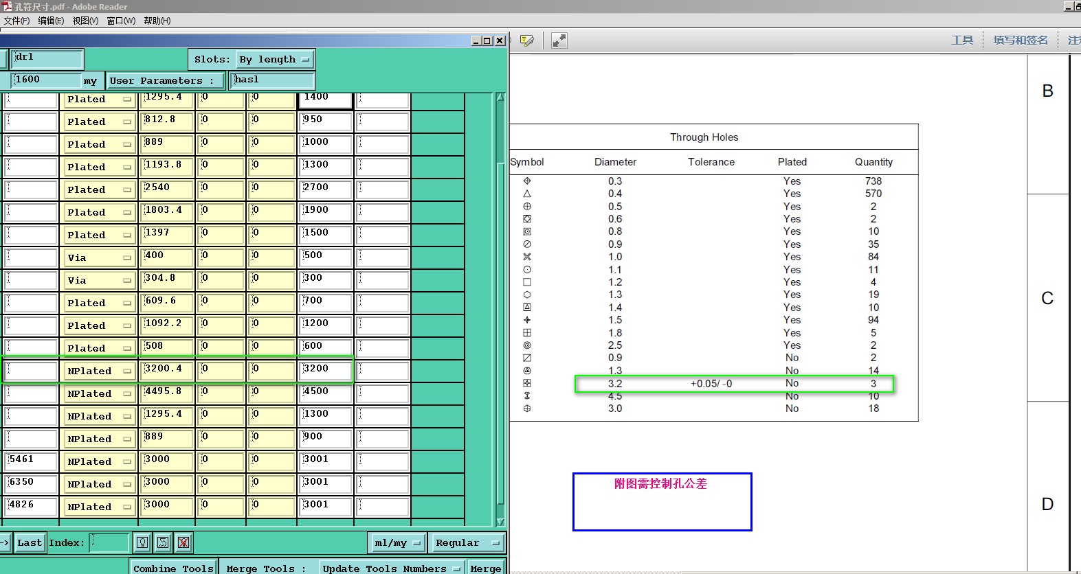Click the Tolerance column header
1081x574 pixels.
[x=711, y=162]
